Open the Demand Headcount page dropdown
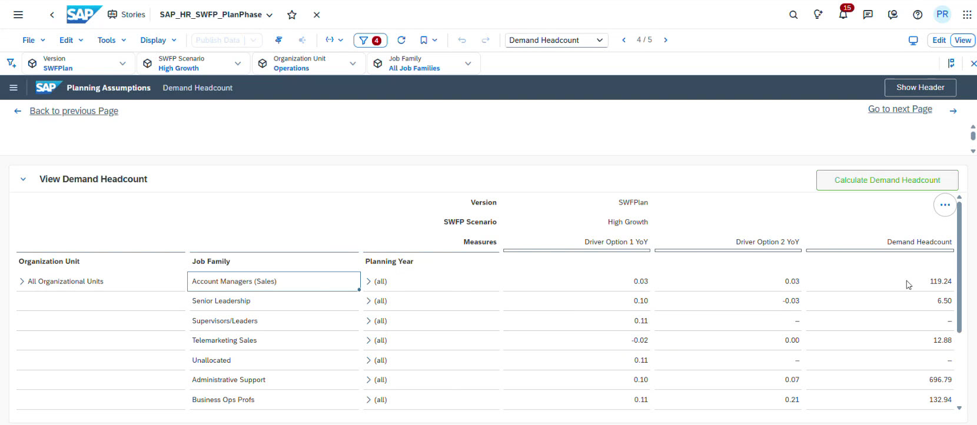The height and width of the screenshot is (425, 977). coord(556,40)
